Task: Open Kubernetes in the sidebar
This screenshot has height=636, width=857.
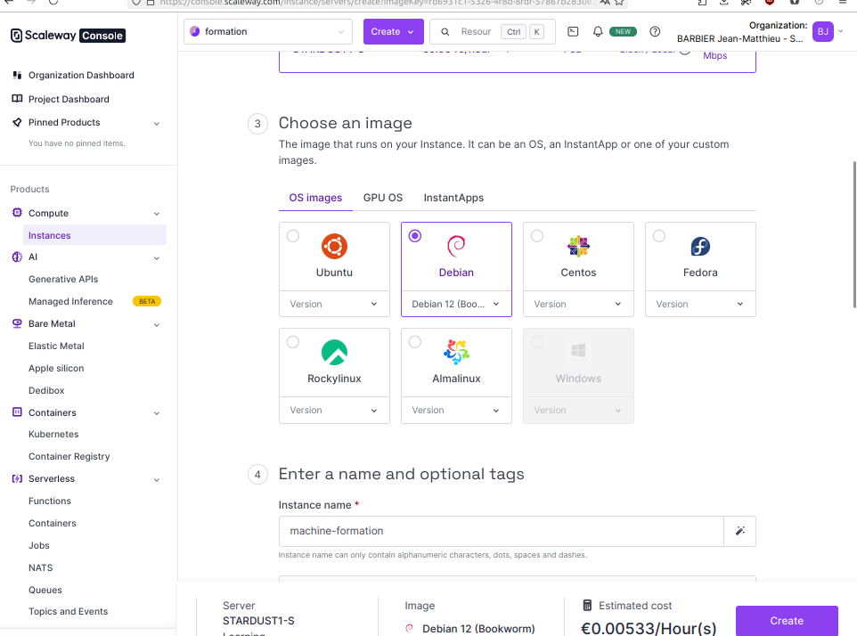Action: [x=53, y=434]
